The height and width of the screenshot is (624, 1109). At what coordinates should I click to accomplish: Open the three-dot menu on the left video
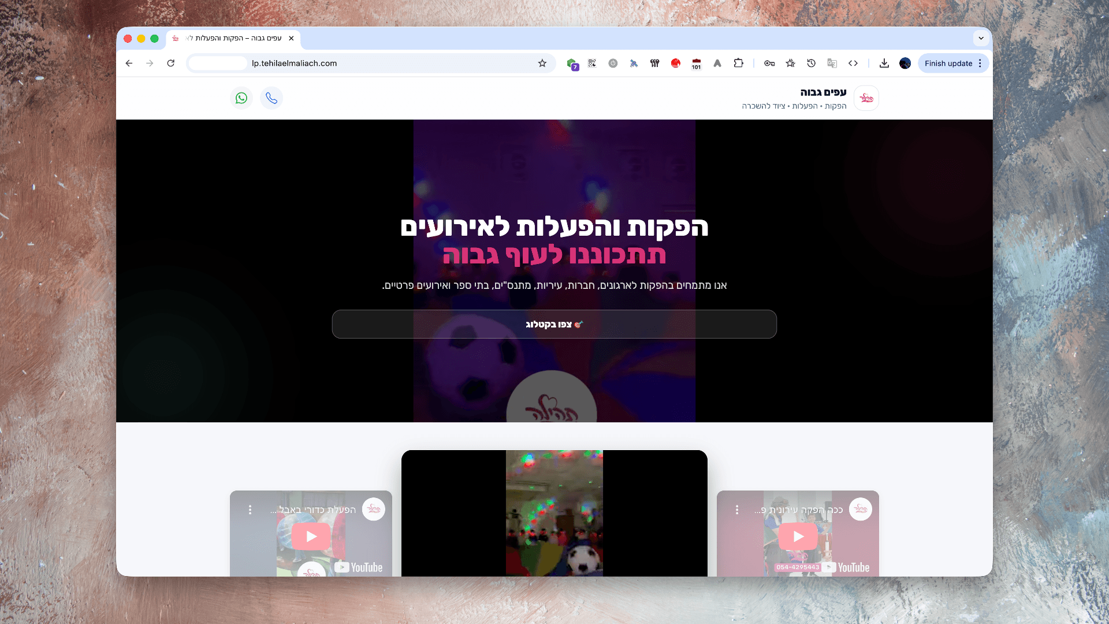[250, 510]
